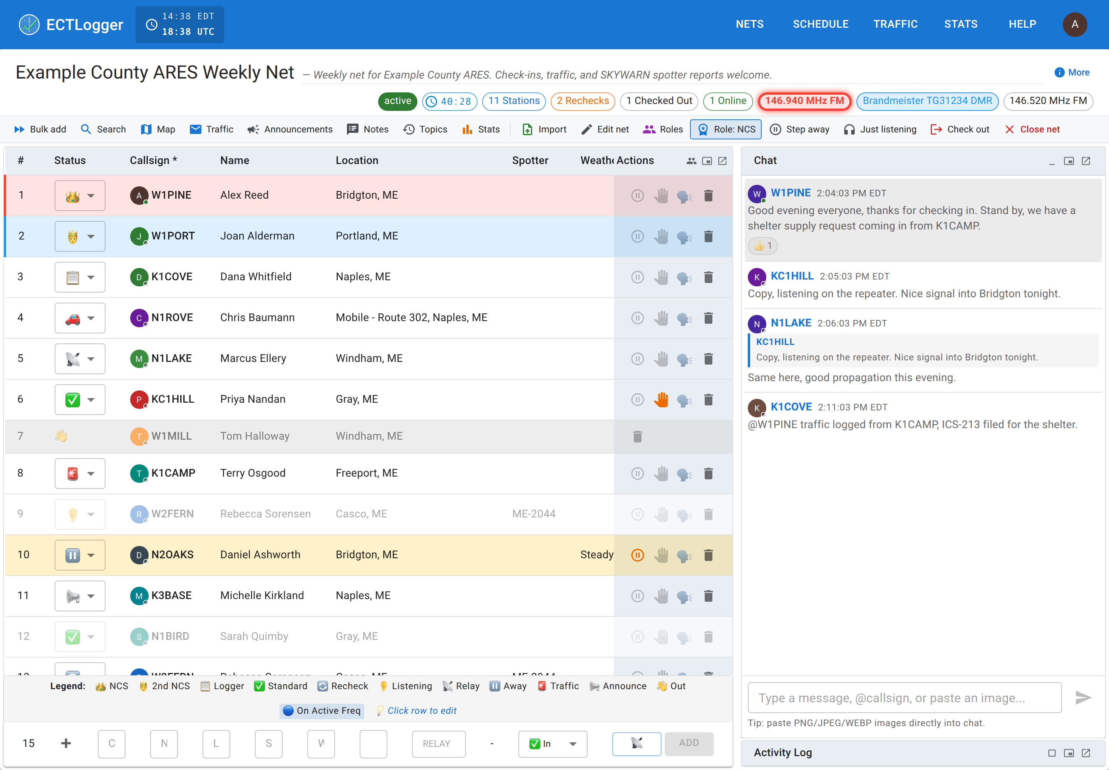Select 146.520 MHz FM chip
The height and width of the screenshot is (770, 1109).
[1048, 101]
